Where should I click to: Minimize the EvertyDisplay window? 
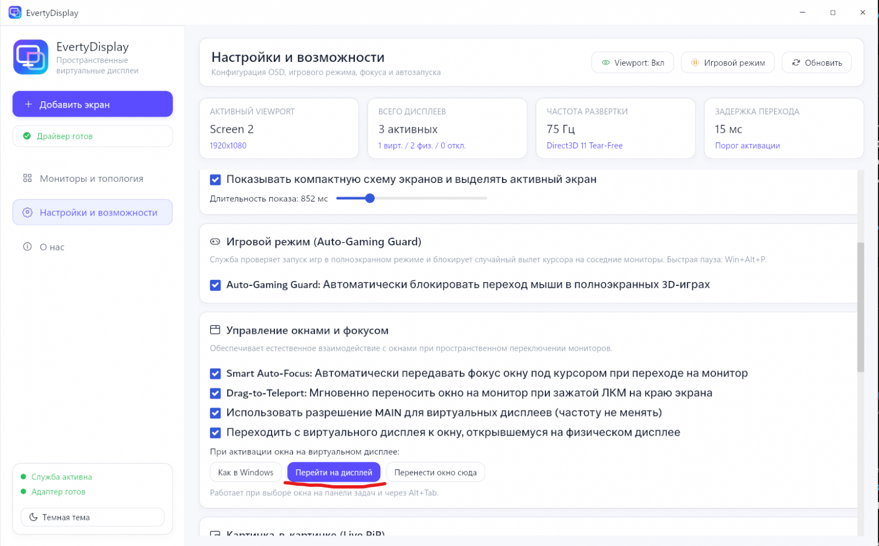(x=802, y=12)
